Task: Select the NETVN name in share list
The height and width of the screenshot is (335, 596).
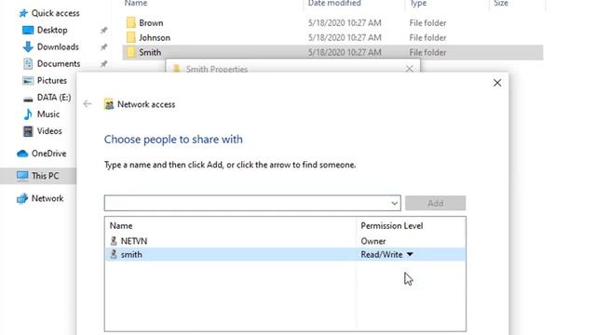Action: 134,241
